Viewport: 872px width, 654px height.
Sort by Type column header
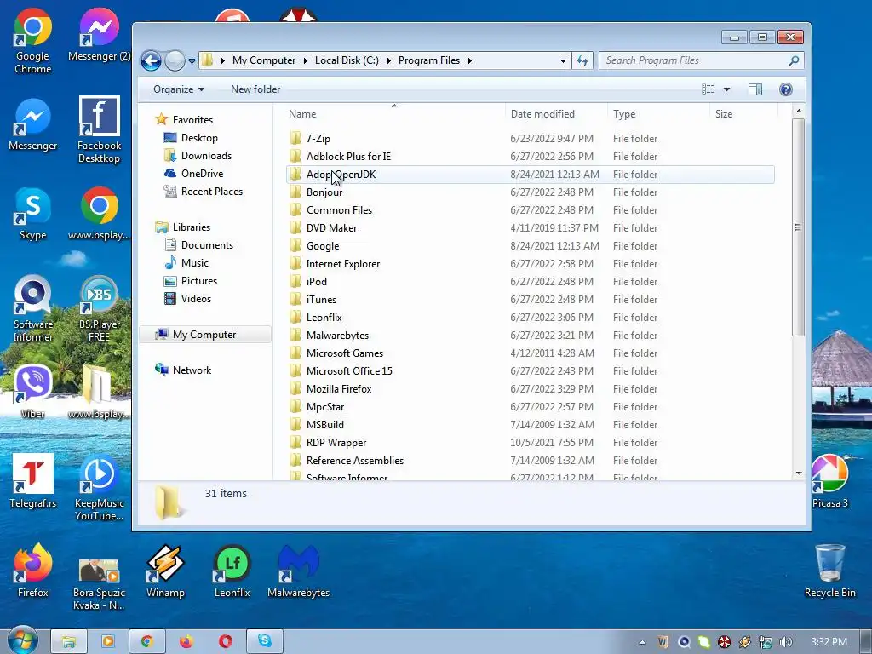624,114
